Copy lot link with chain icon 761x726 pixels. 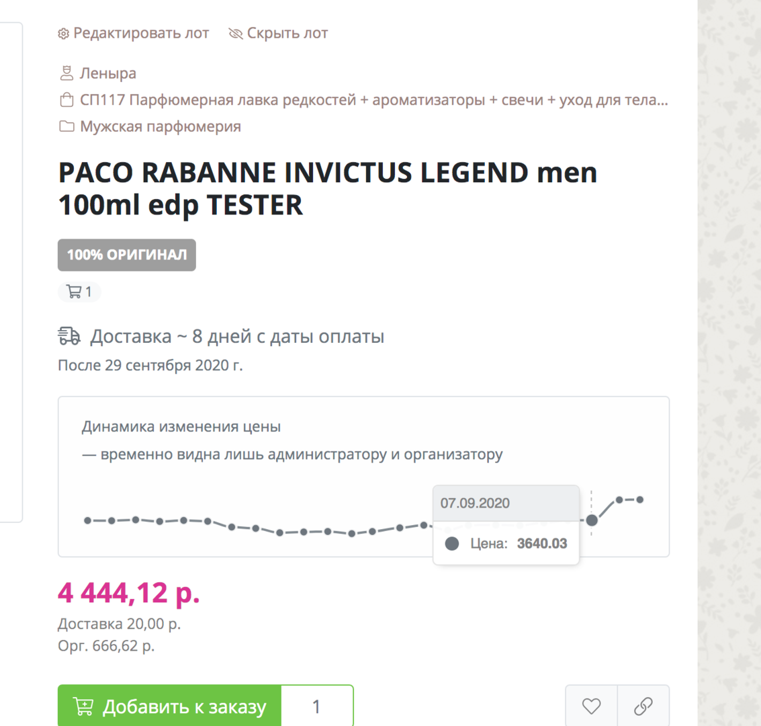click(x=643, y=707)
